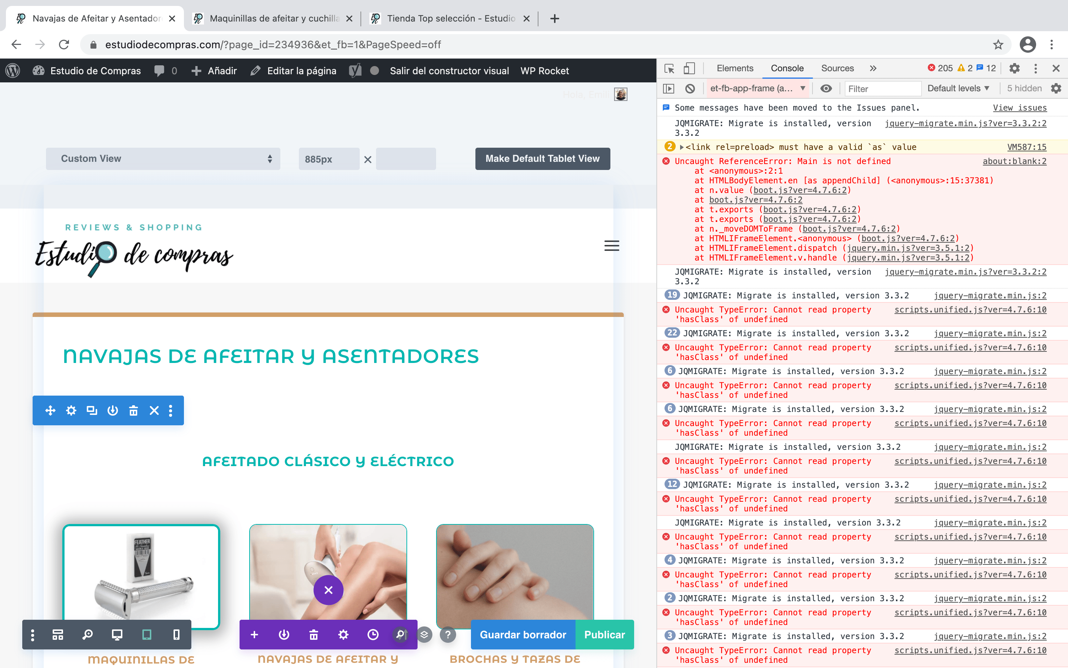The image size is (1068, 668).
Task: Activate zoom magnifier in dark bottom toolbar
Action: point(88,635)
